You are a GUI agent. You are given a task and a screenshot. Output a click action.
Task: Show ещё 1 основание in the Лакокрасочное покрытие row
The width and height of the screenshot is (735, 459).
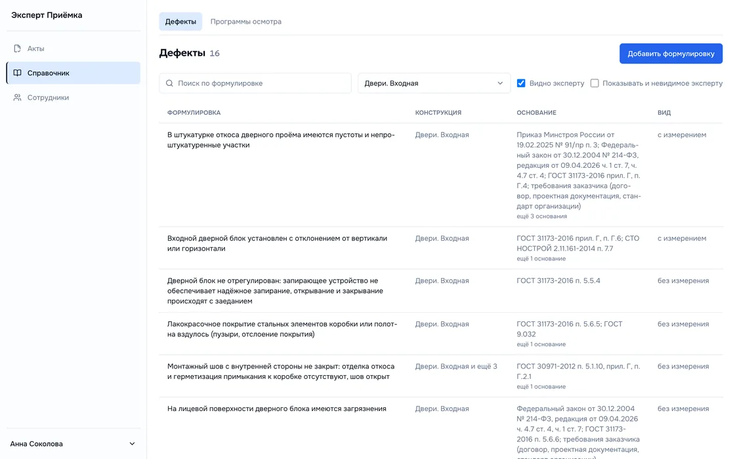point(541,344)
